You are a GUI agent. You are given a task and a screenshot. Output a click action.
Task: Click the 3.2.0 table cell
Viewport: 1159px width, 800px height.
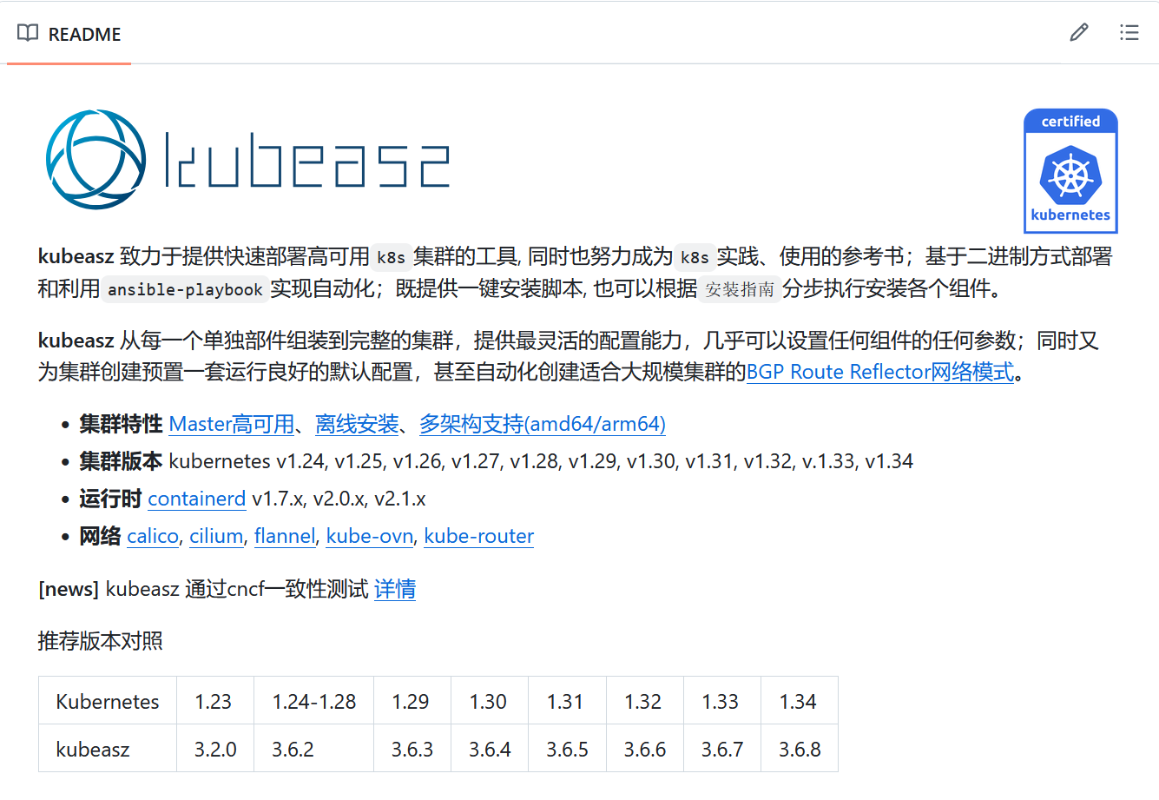(x=215, y=749)
